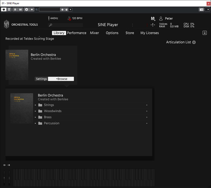Click the camera snapshot icon in the title toolbar

(x=201, y=9)
